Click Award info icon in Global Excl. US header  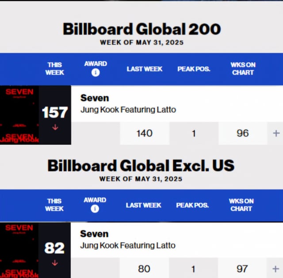95,209
